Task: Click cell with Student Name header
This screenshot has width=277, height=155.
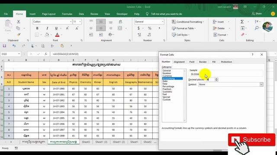Action: pos(26,82)
